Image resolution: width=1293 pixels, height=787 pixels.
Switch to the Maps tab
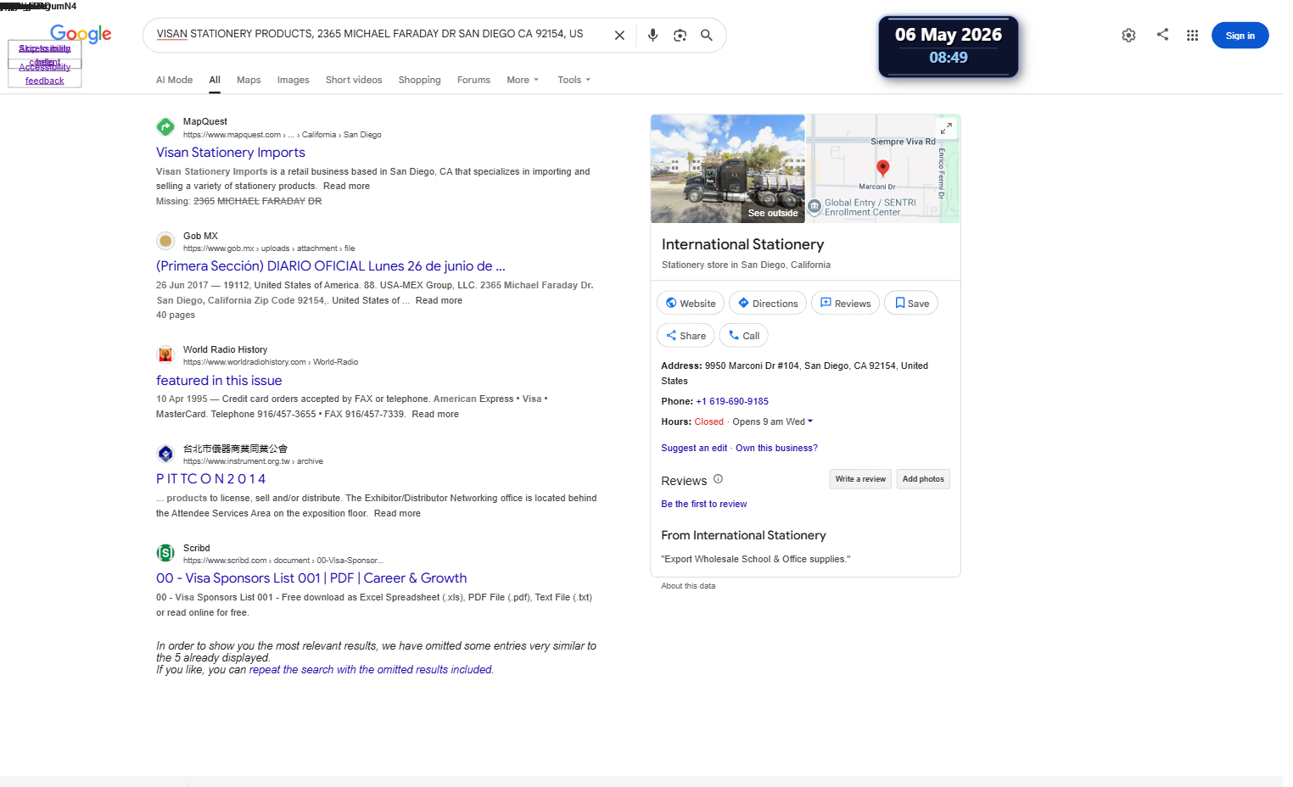click(249, 80)
